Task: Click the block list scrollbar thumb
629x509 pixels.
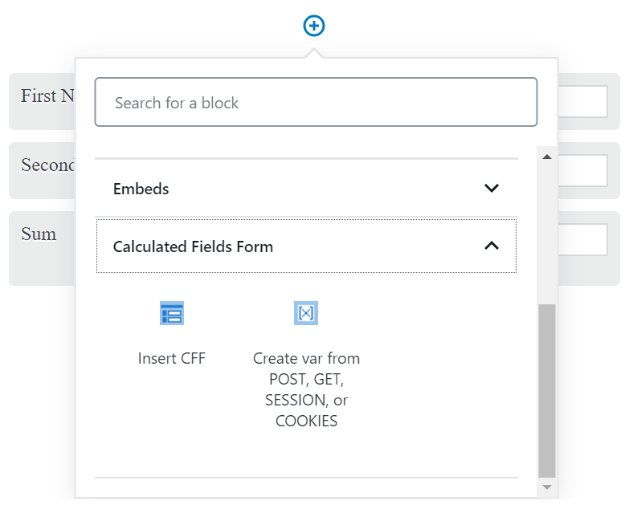Action: click(546, 389)
